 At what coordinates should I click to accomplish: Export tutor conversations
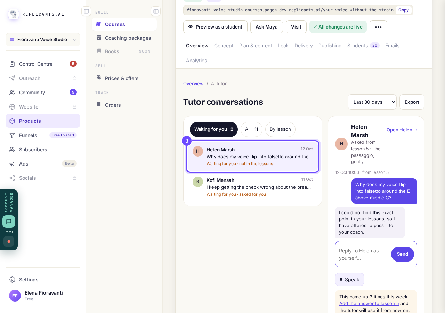pos(412,102)
